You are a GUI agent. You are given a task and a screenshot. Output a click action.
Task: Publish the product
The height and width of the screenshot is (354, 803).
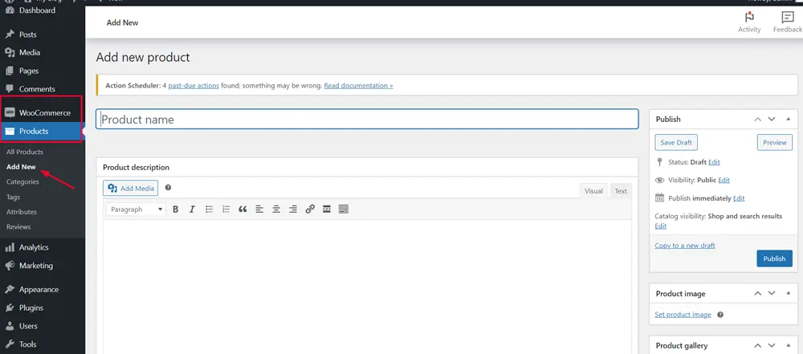(774, 258)
